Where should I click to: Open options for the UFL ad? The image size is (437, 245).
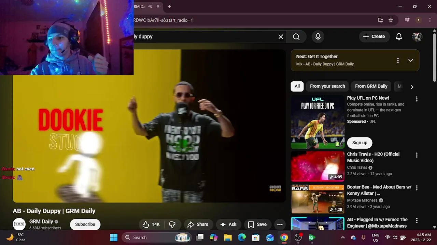tap(417, 99)
